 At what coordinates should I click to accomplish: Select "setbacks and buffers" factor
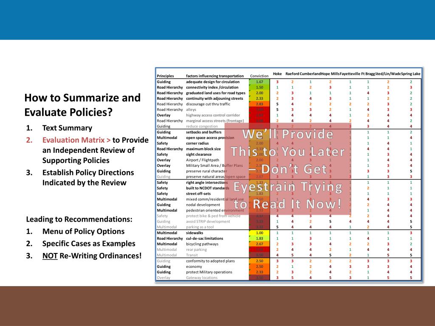pos(203,132)
